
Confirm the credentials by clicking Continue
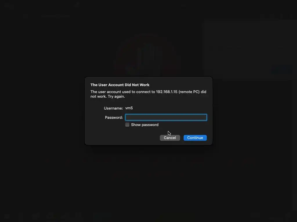[x=195, y=138]
